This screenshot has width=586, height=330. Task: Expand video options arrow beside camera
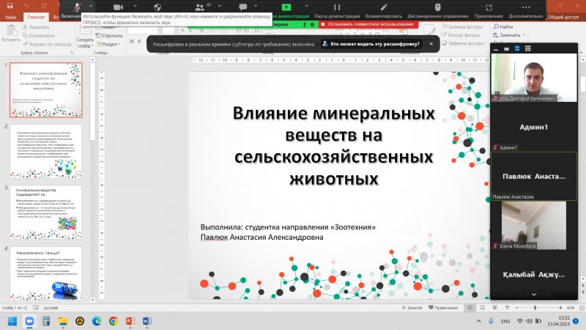coord(135,6)
